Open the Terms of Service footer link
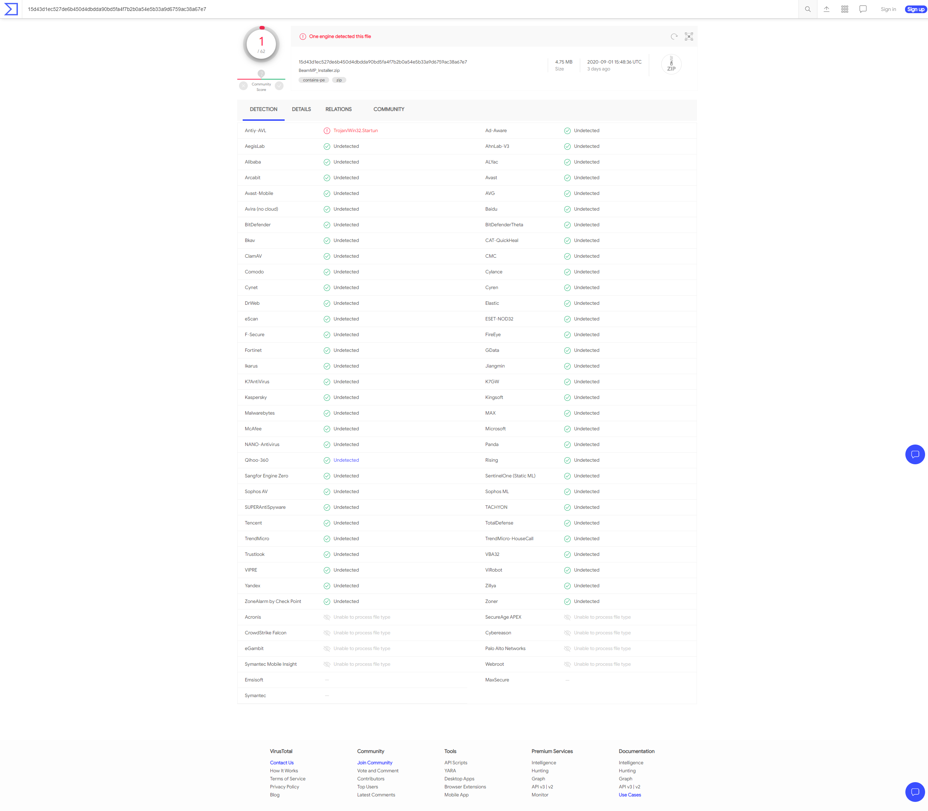The height and width of the screenshot is (811, 928). tap(287, 779)
